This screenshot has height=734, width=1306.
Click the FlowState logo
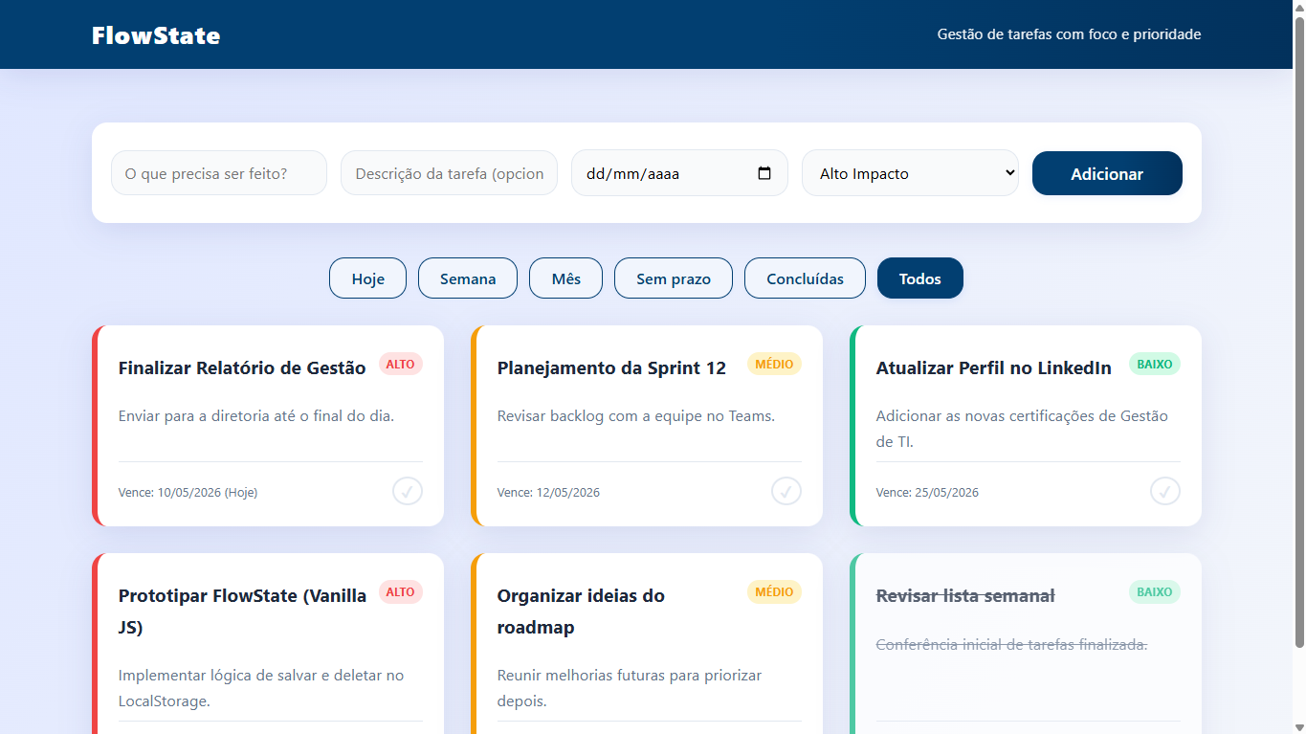coord(156,35)
